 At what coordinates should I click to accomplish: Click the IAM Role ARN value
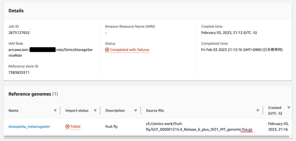tap(51, 53)
